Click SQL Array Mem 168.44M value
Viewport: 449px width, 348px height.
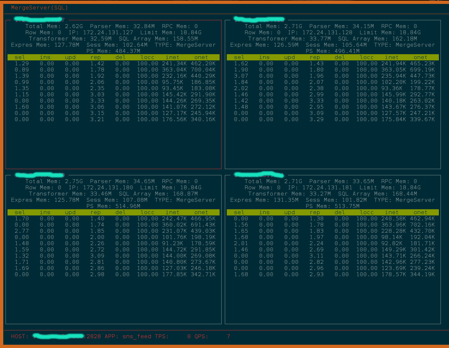(405, 194)
